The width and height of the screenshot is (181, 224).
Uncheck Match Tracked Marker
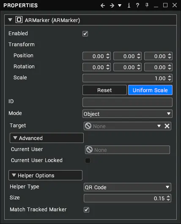point(86,210)
